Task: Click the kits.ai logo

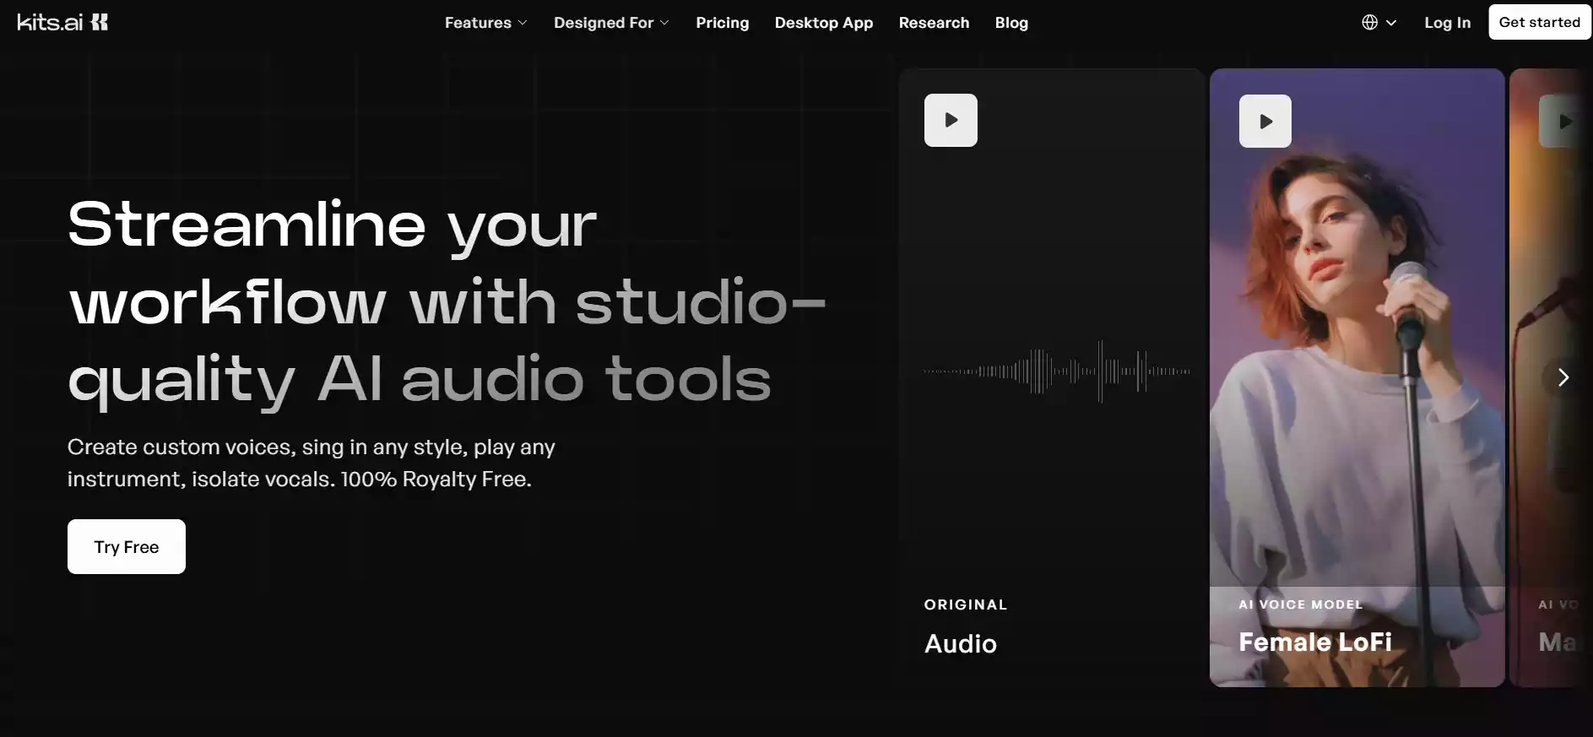Action: 62,23
